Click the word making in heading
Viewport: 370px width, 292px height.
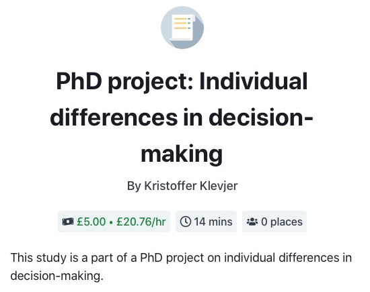coord(182,154)
